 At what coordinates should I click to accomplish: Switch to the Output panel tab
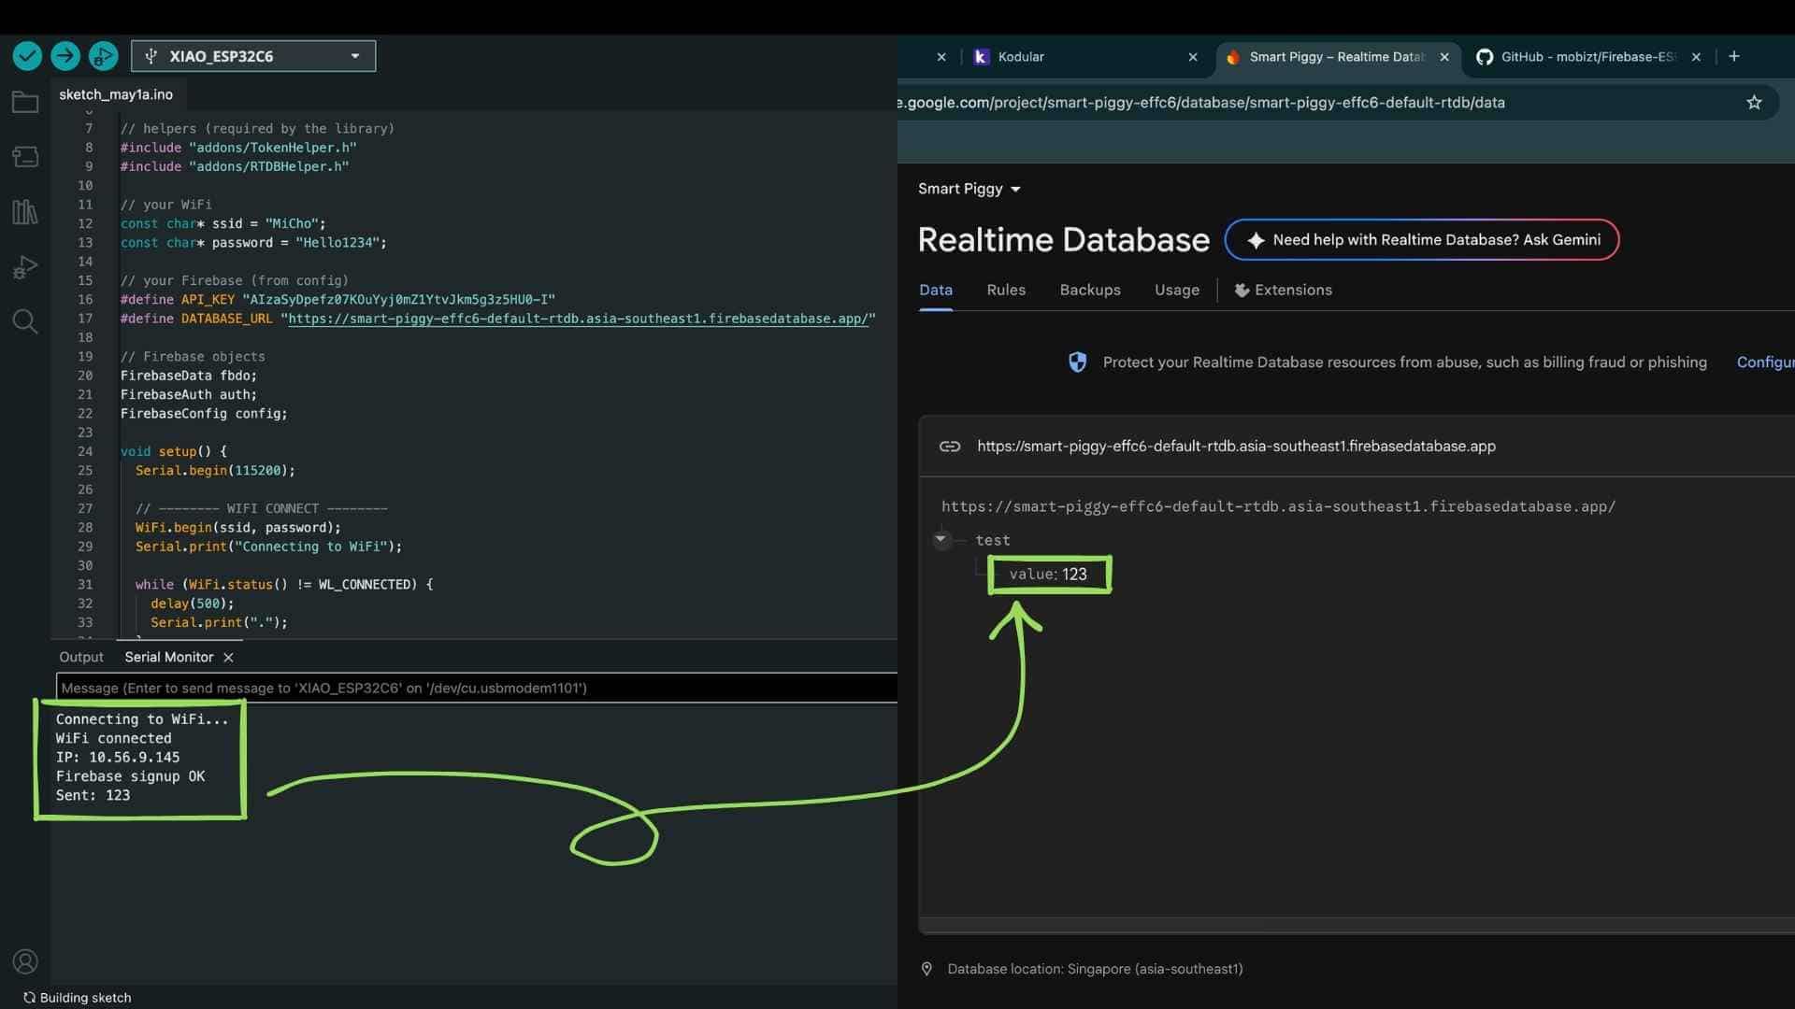[81, 657]
